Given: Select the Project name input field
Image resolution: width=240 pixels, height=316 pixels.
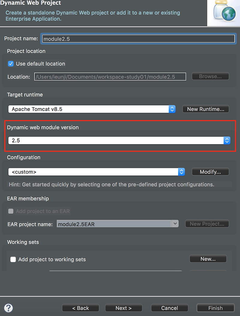Looking at the screenshot, I should [x=138, y=39].
